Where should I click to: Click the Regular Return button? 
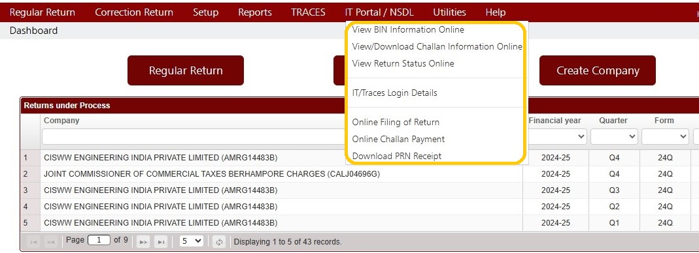pyautogui.click(x=186, y=70)
